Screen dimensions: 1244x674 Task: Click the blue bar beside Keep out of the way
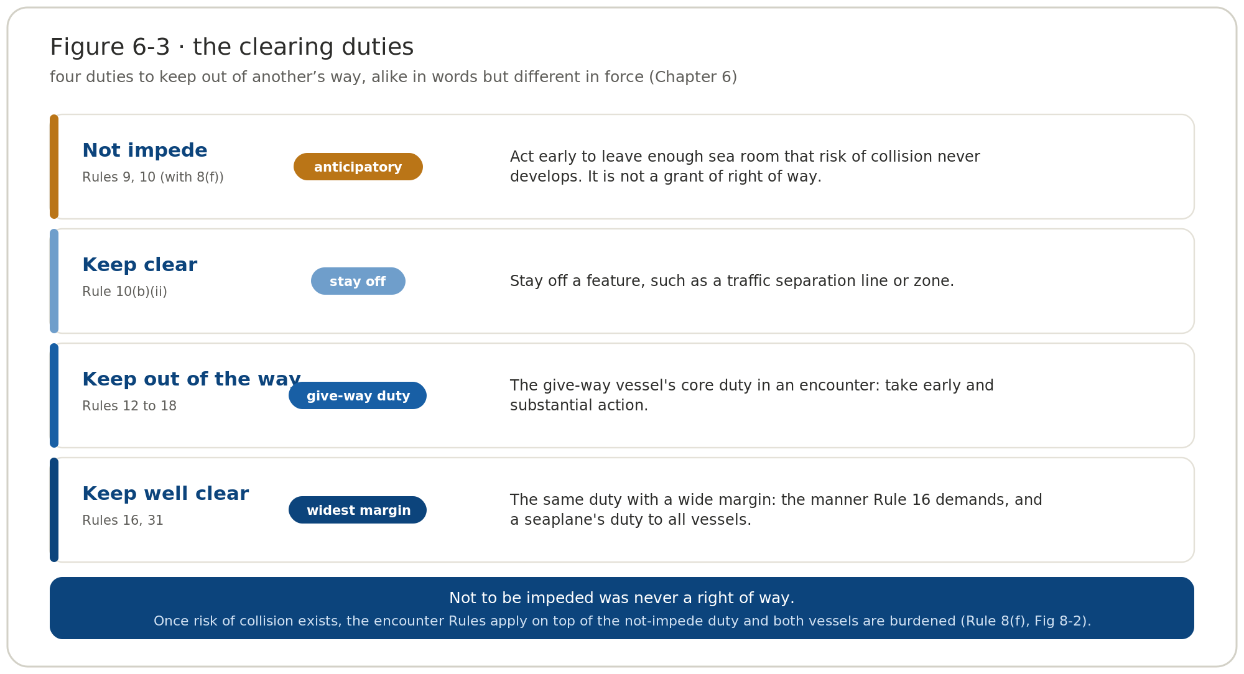[x=54, y=395]
